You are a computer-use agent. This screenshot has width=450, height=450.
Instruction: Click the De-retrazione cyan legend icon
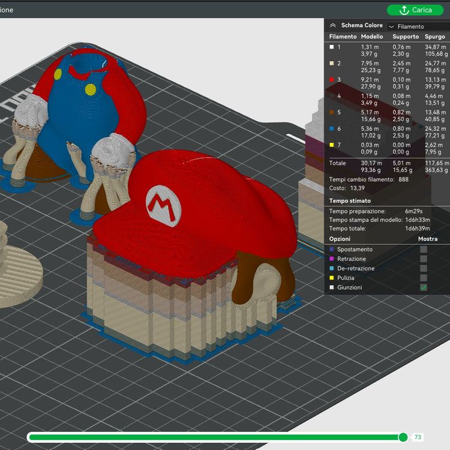[x=332, y=268]
